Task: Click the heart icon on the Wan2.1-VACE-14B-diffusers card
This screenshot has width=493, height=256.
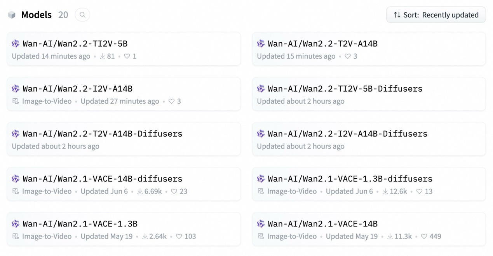Action: [x=174, y=192]
